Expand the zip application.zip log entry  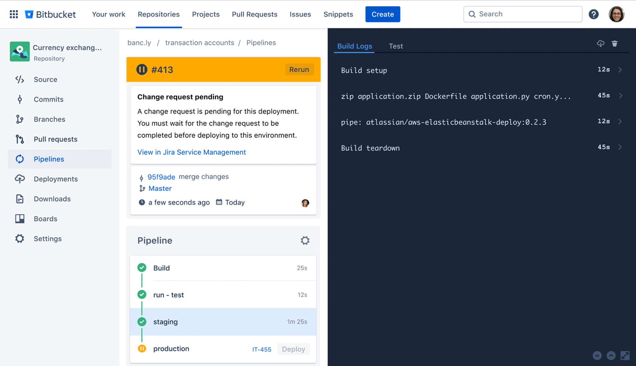pyautogui.click(x=621, y=96)
